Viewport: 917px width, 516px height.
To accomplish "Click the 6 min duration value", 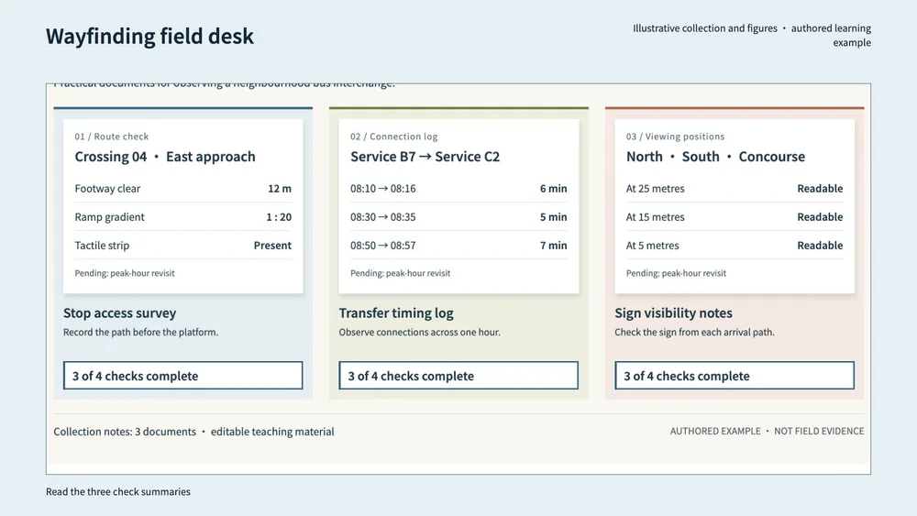I will (x=553, y=188).
